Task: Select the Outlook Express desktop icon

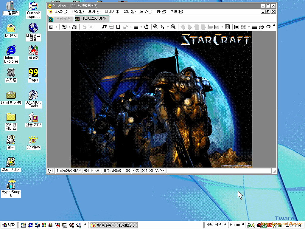Action: 33,10
